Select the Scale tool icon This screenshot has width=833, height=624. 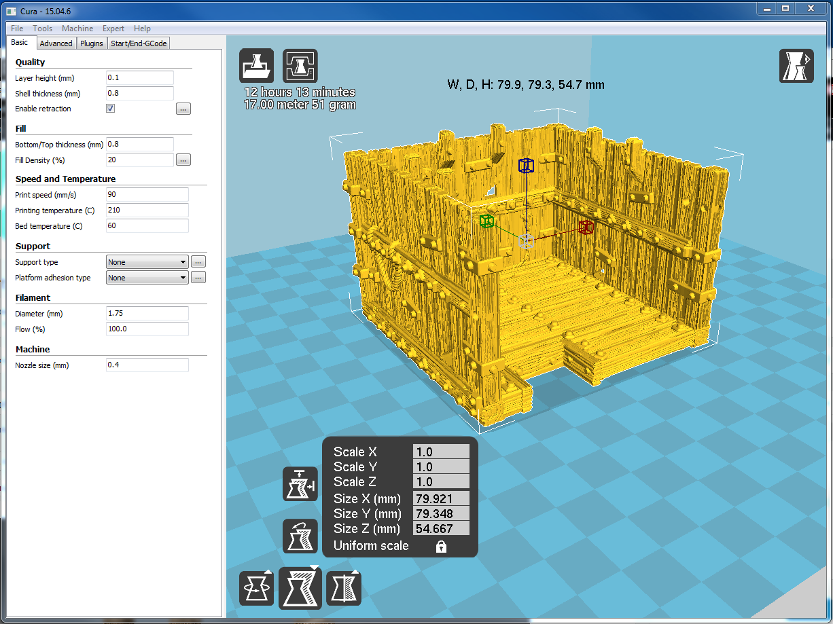(x=300, y=588)
